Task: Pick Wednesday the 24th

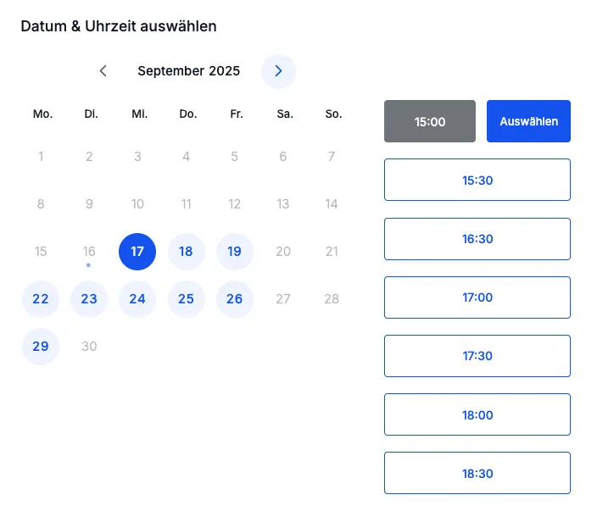Action: pos(137,299)
